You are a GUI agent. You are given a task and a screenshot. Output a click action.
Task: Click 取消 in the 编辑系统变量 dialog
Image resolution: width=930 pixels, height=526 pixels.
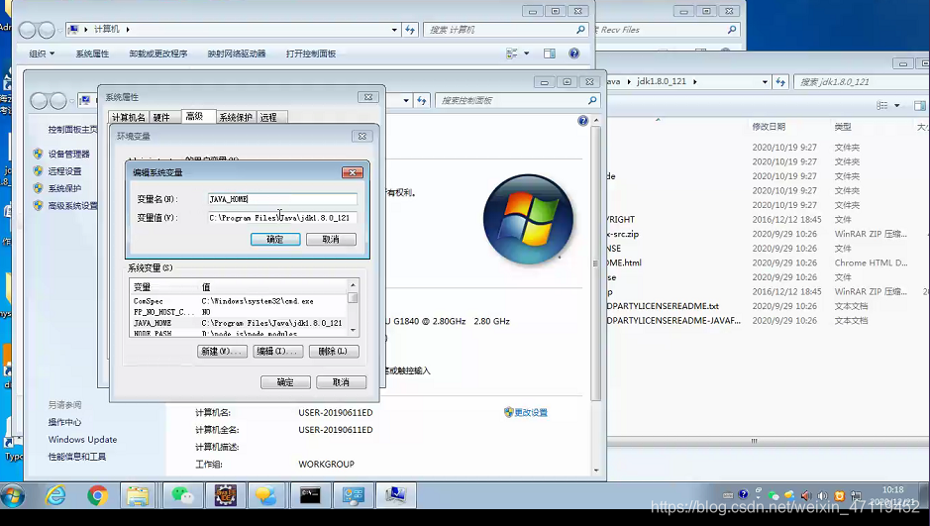[x=331, y=240]
